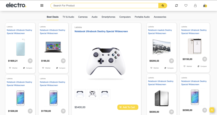Image resolution: width=217 pixels, height=115 pixels.
Task: Click the Search For Product field
Action: click(104, 5)
